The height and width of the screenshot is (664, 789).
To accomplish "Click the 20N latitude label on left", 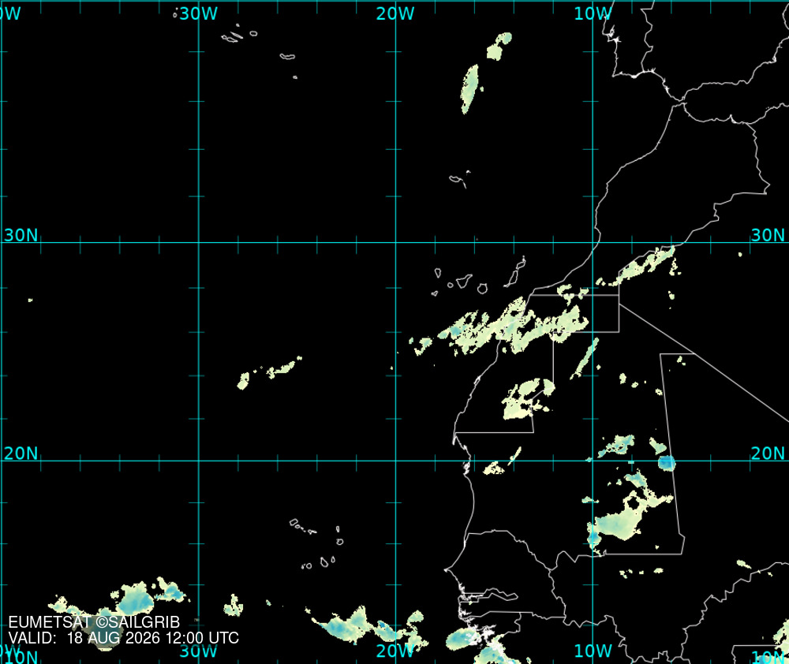I will pyautogui.click(x=21, y=453).
